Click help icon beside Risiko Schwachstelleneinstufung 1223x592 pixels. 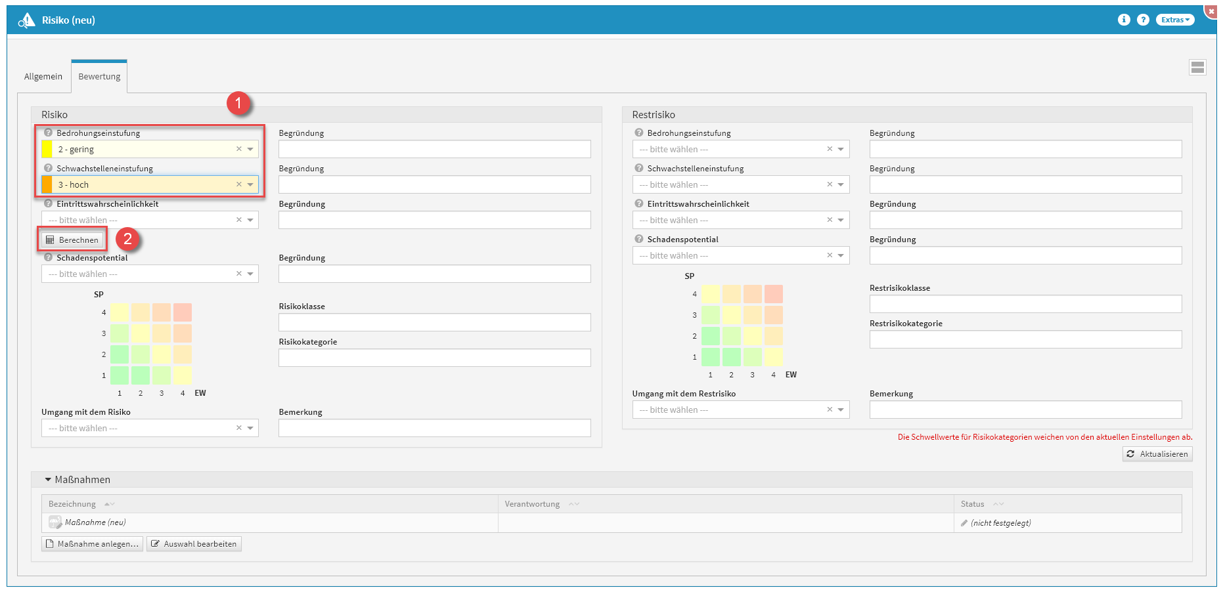(x=48, y=168)
